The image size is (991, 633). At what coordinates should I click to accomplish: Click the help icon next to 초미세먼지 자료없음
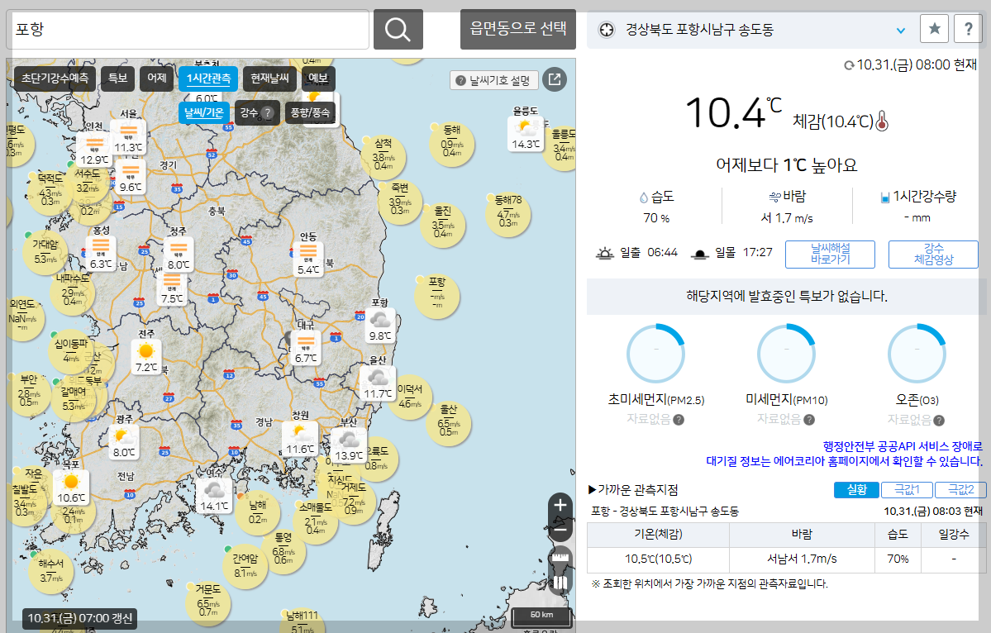tap(679, 420)
